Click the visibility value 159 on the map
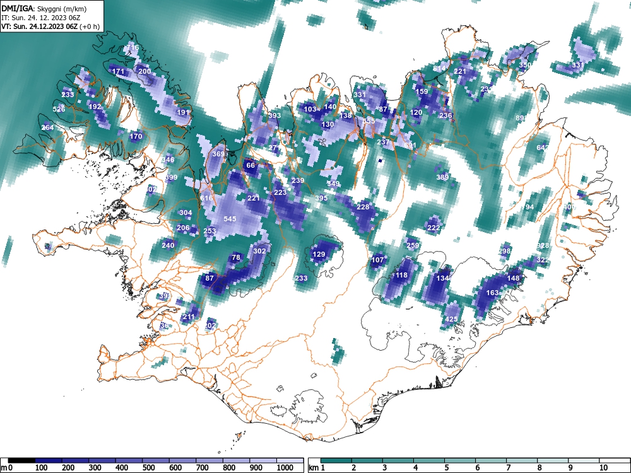Image resolution: width=631 pixels, height=473 pixels. (422, 91)
